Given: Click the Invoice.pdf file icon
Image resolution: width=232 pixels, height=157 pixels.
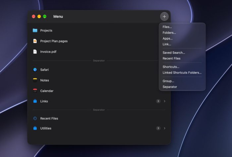Looking at the screenshot, I should click(x=35, y=52).
